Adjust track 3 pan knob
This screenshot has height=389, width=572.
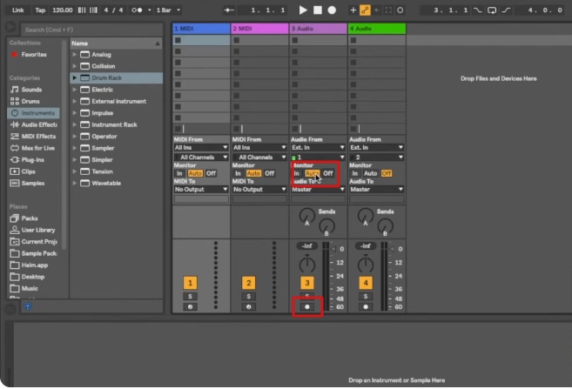pos(307,264)
